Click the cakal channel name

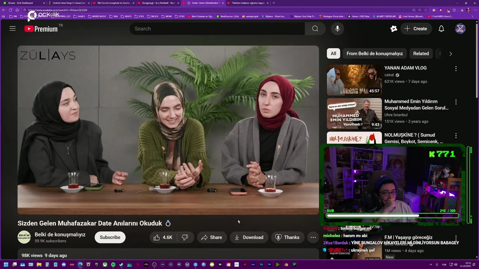(389, 75)
